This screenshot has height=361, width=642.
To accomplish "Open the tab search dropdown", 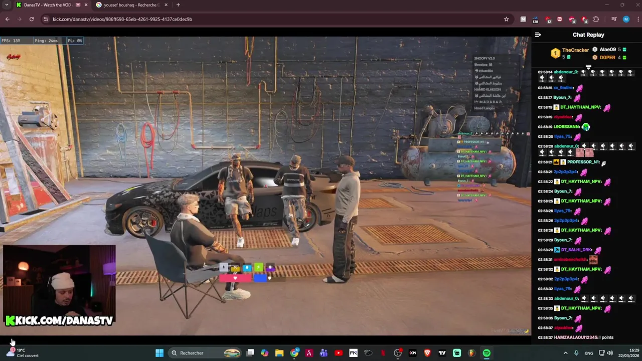I will pyautogui.click(x=7, y=5).
